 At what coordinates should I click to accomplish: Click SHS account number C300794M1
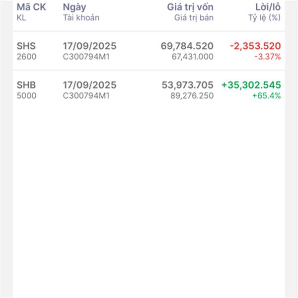86,57
